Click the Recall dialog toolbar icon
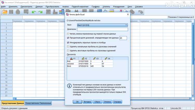Screen dimensions: 195x110 coord(26,12)
